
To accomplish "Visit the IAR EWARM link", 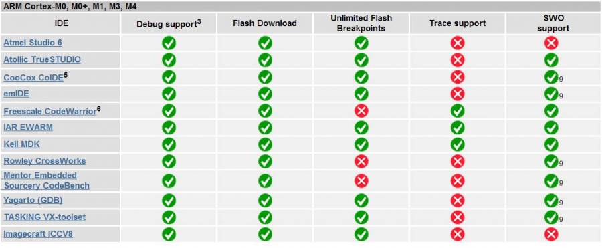I will (x=28, y=127).
